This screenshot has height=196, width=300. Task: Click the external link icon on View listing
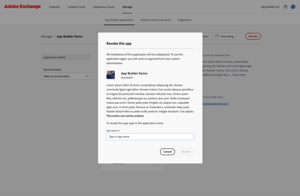pos(216,36)
